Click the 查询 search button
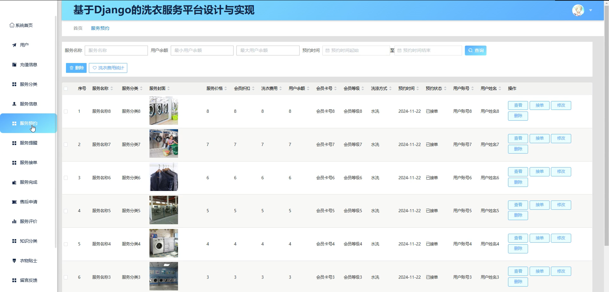This screenshot has width=609, height=292. (475, 51)
